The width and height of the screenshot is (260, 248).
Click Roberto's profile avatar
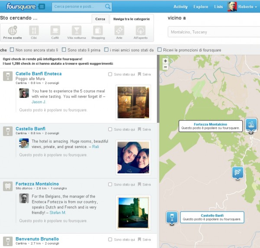[x=232, y=7]
